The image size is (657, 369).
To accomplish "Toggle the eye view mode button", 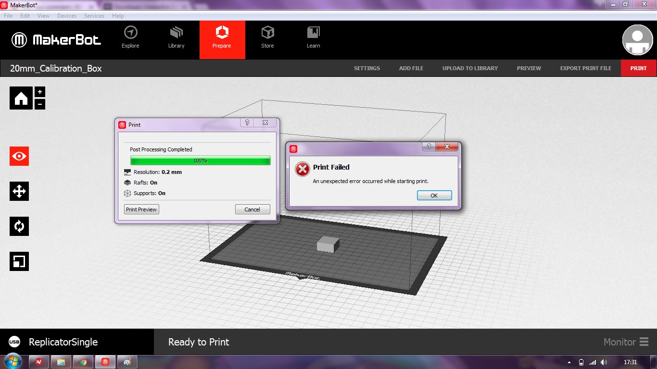I will [x=19, y=156].
